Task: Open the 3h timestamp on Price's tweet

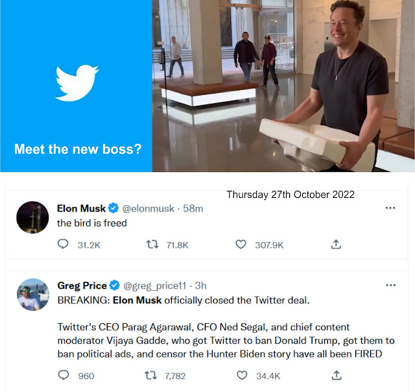Action: (200, 286)
